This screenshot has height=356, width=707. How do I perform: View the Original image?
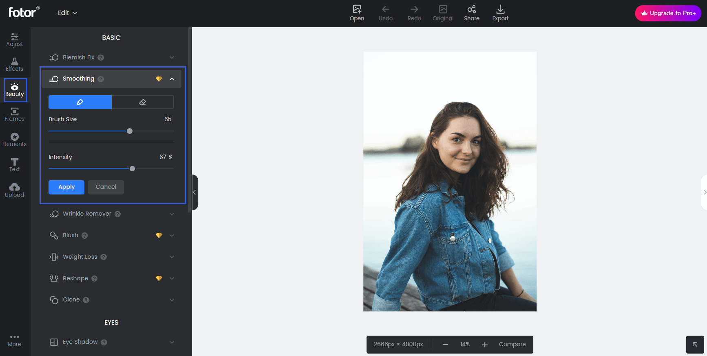point(443,13)
